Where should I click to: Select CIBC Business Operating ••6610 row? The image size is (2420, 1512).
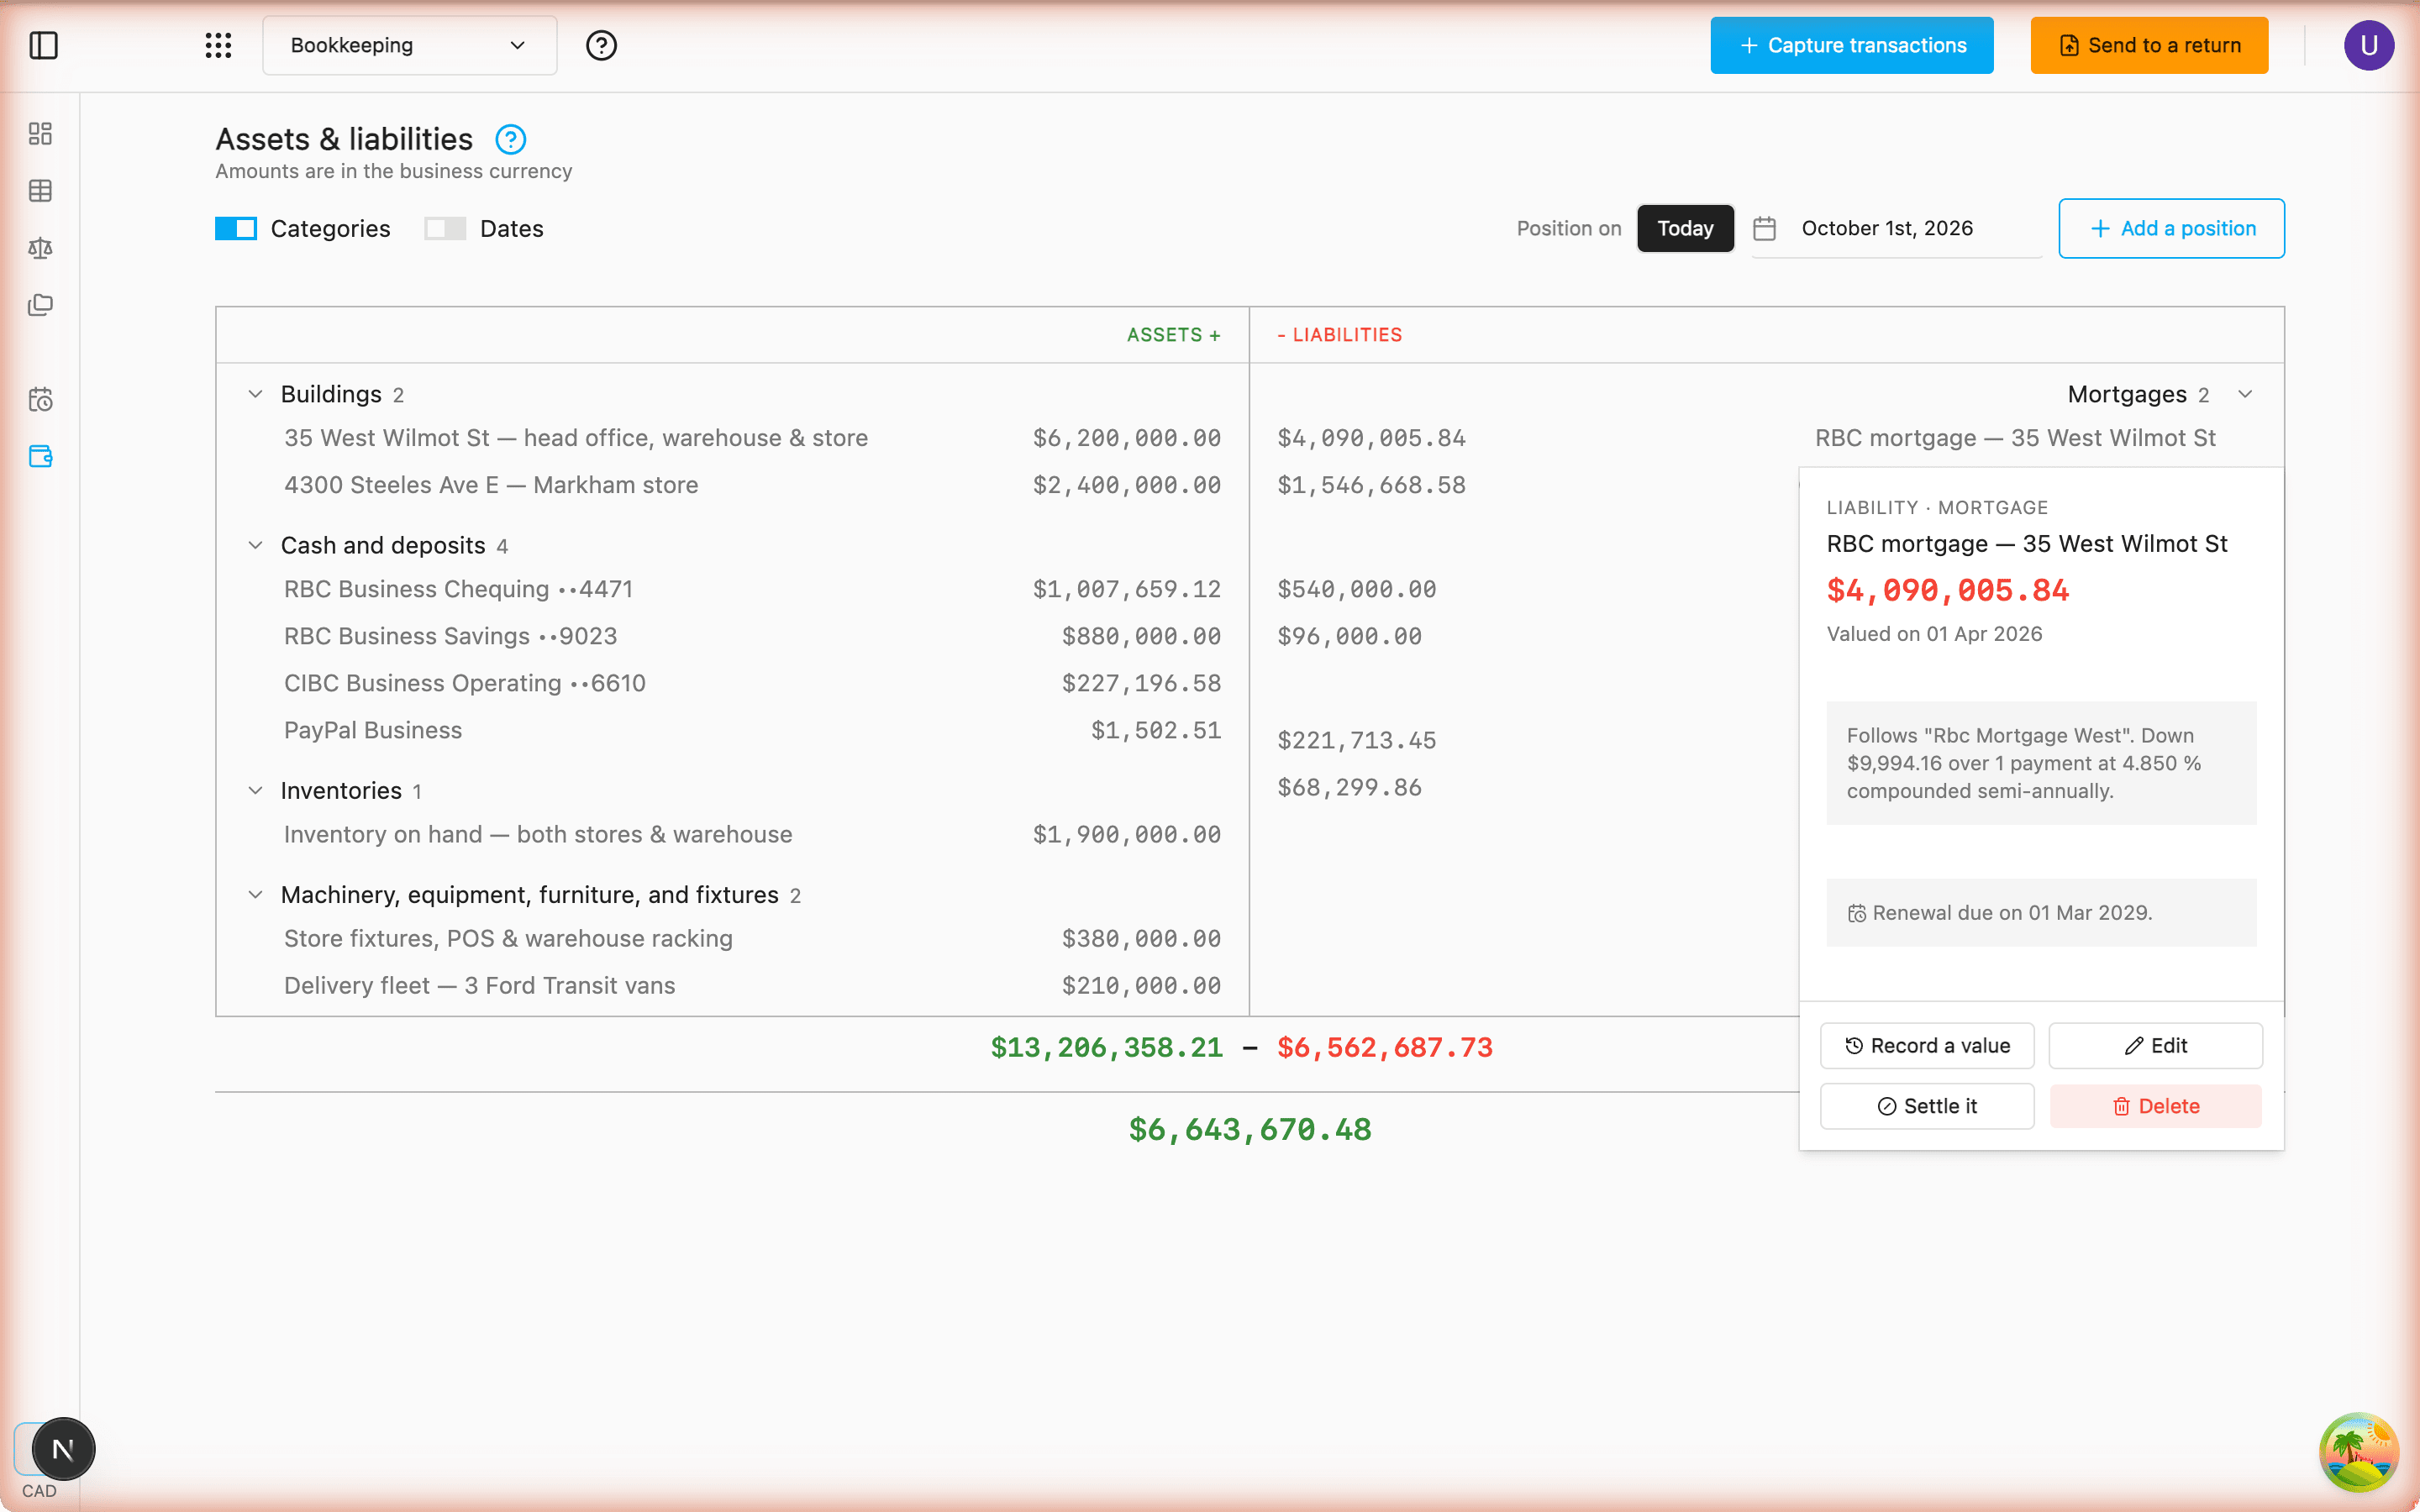pyautogui.click(x=752, y=684)
